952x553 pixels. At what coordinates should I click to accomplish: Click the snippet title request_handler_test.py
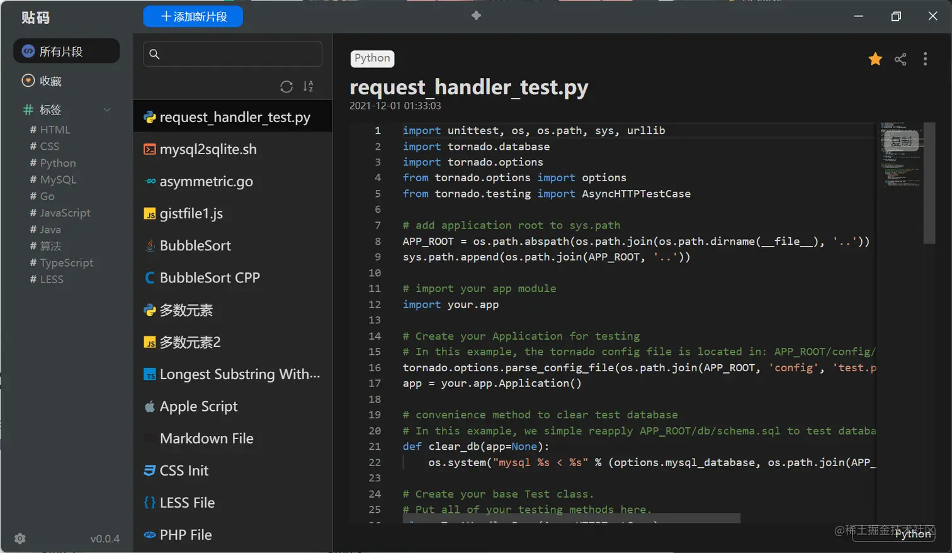tap(469, 87)
